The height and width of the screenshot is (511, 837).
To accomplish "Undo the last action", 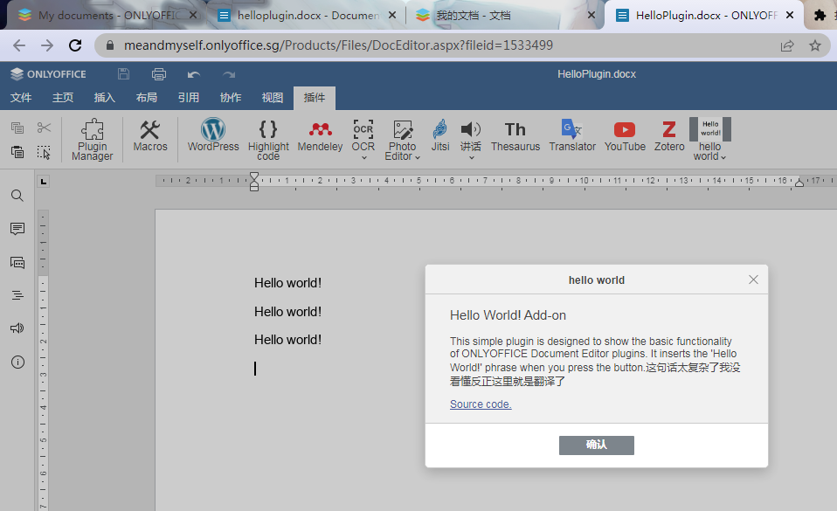I will coord(194,75).
